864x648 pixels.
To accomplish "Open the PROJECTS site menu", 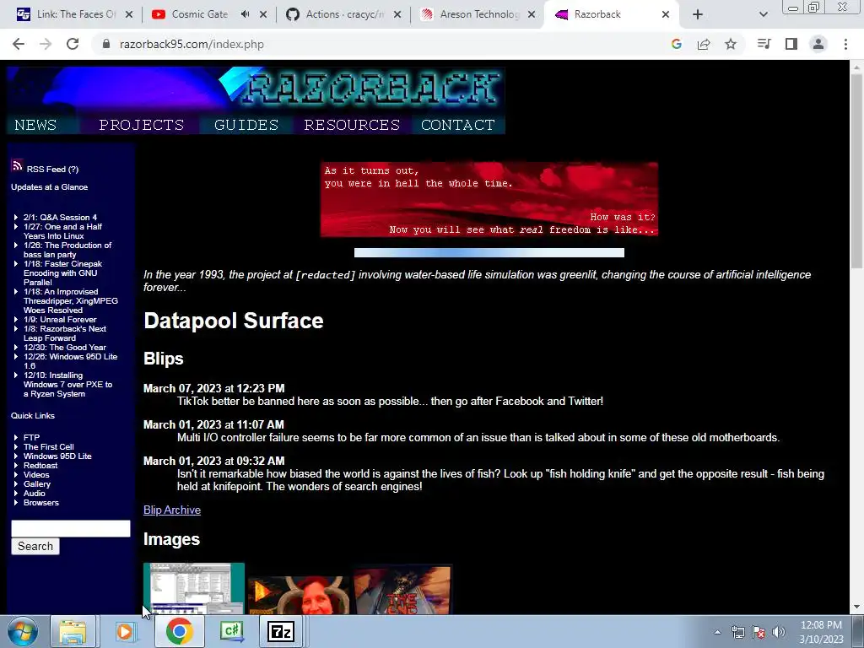I will pos(142,125).
